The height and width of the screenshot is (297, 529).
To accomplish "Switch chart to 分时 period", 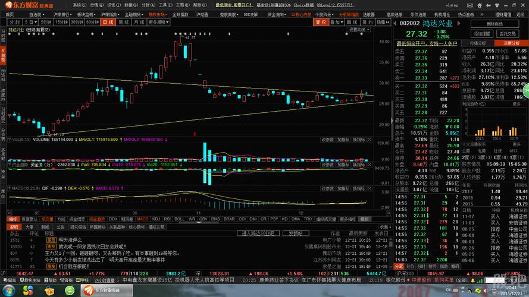I will pos(15,22).
